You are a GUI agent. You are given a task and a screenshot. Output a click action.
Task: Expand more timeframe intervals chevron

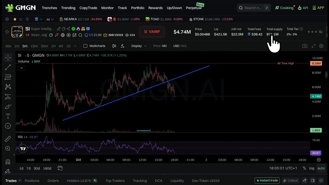click(75, 46)
